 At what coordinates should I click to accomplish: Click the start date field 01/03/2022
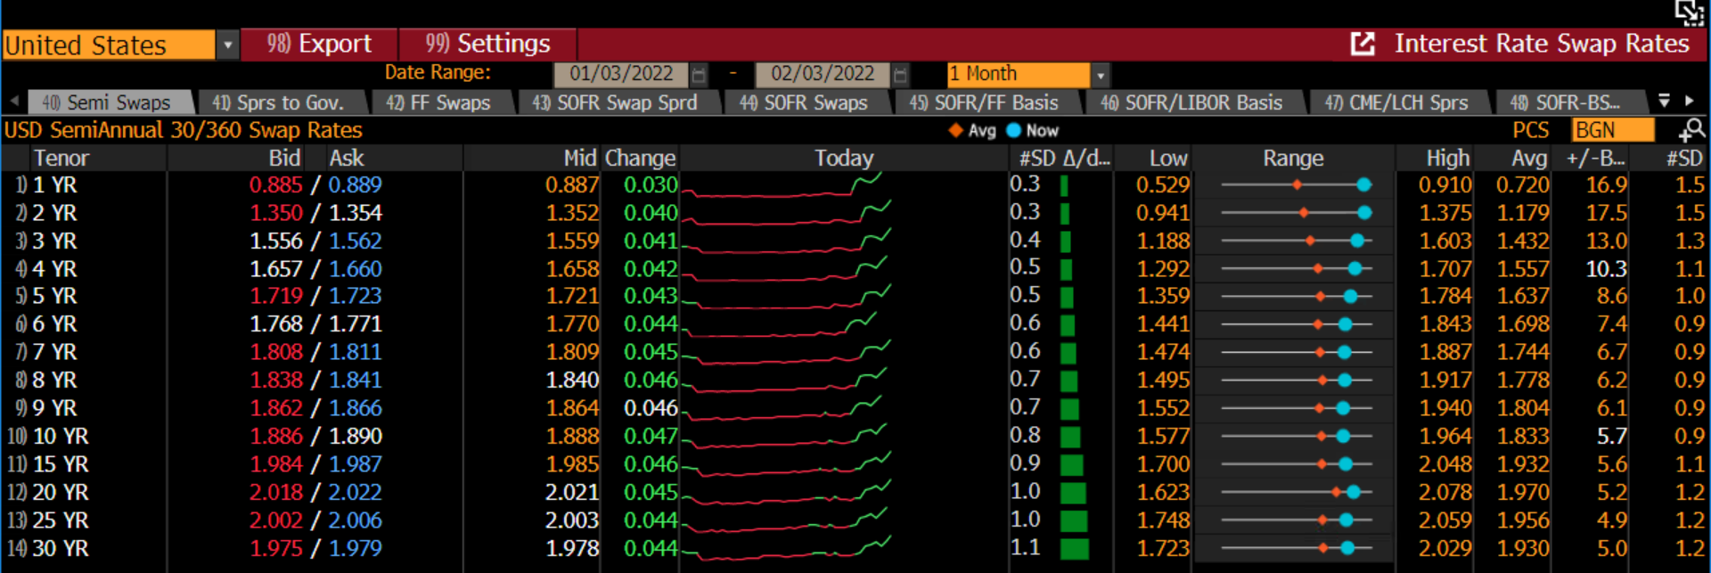(621, 74)
